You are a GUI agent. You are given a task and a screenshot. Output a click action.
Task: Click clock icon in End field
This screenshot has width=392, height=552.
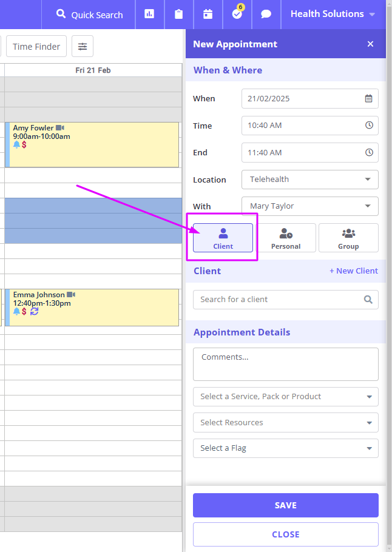point(369,152)
